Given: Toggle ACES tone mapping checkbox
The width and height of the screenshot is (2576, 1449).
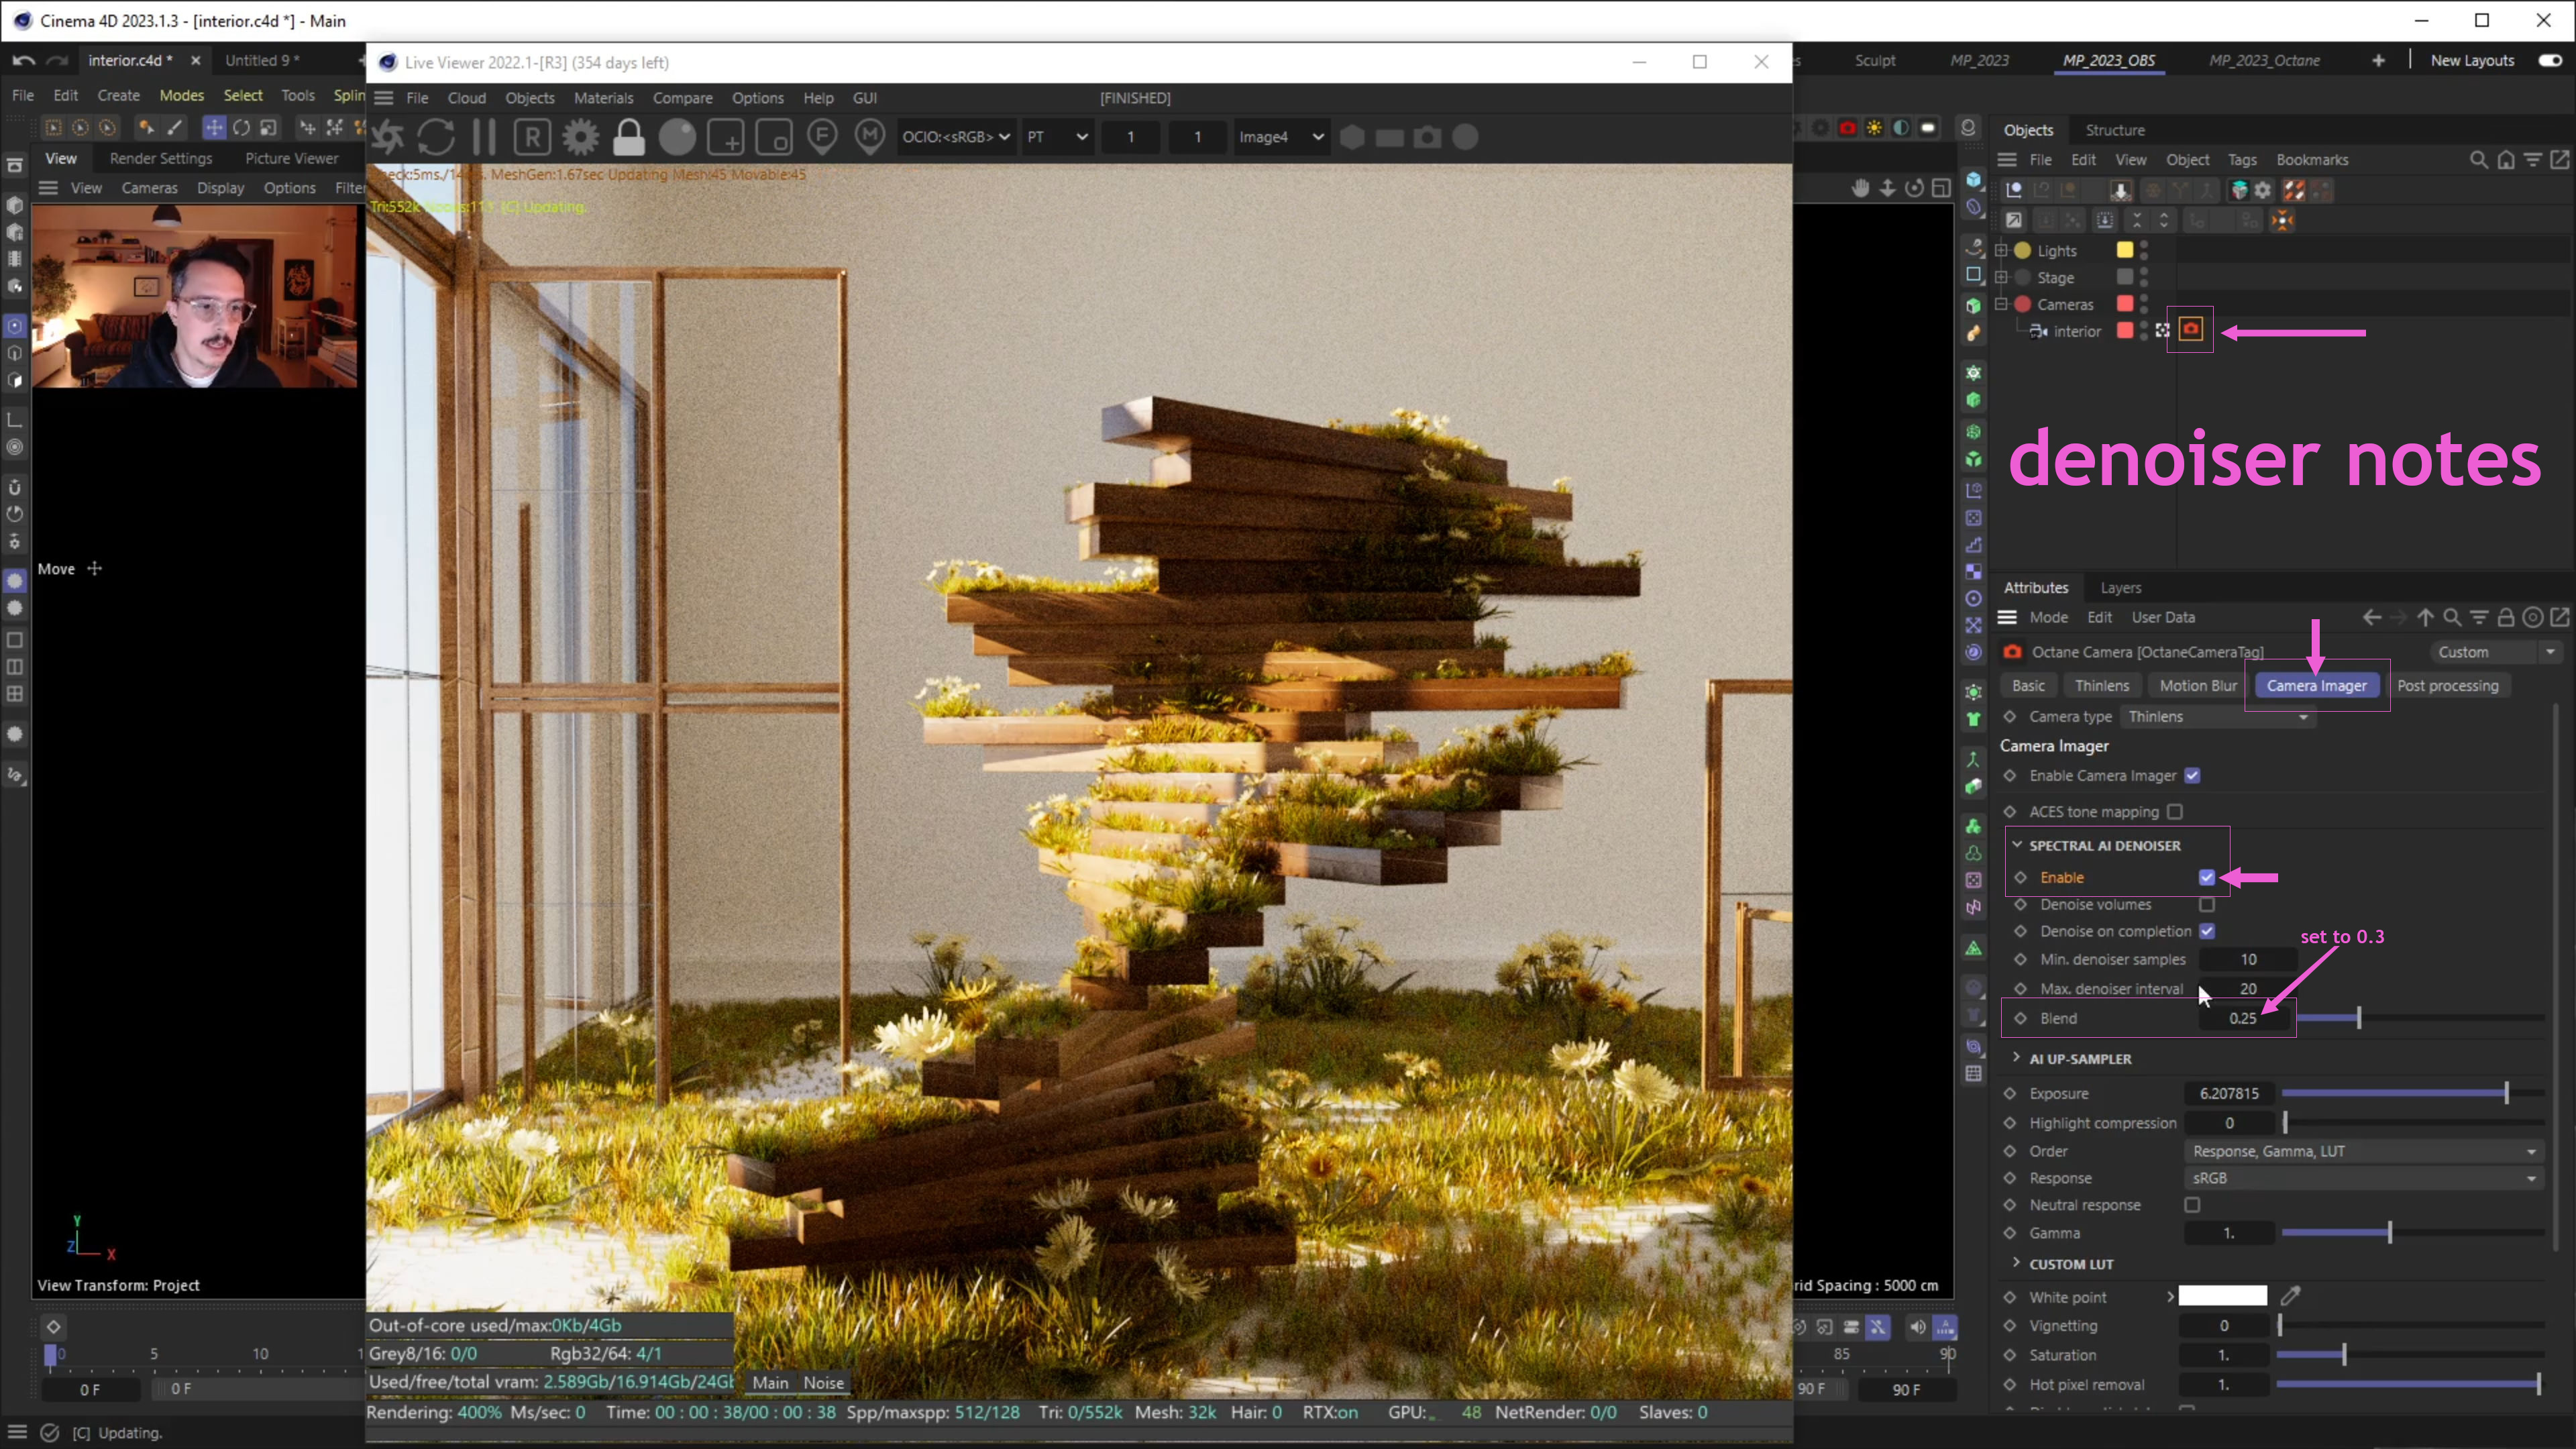Looking at the screenshot, I should point(2175,811).
